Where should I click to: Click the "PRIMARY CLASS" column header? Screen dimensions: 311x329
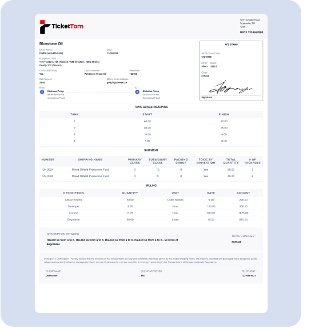(x=135, y=161)
